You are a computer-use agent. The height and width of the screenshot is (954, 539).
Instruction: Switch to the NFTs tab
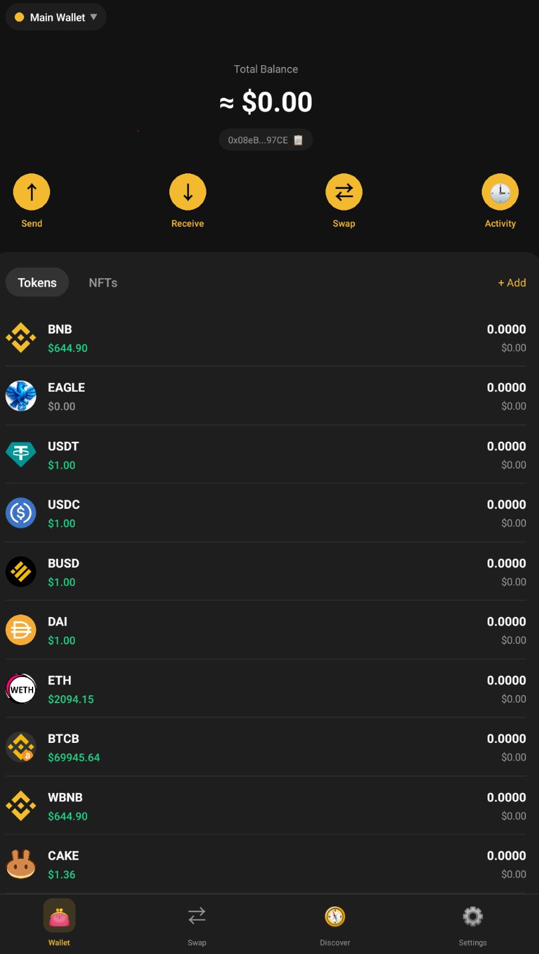click(103, 283)
